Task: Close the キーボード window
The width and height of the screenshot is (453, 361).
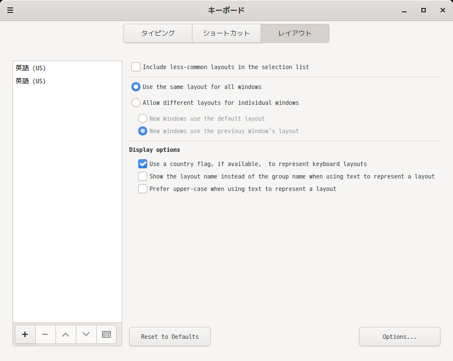Action: click(x=443, y=10)
